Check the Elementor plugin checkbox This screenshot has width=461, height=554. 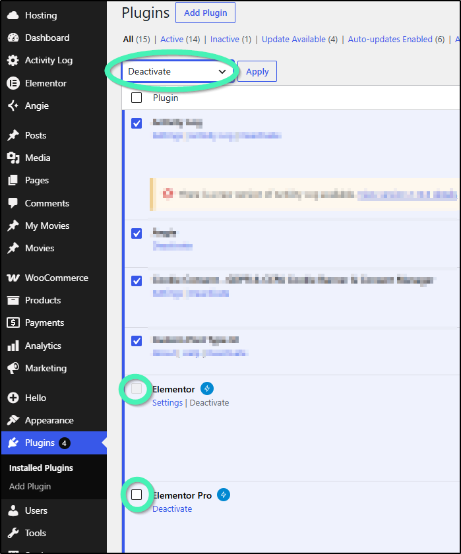tap(137, 388)
